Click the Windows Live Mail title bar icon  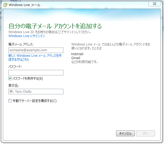click(x=5, y=5)
